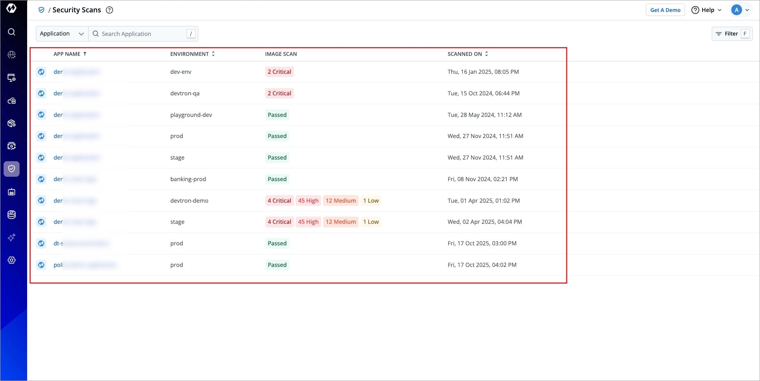Screen dimensions: 760x381
Task: Click the Search Application input field
Action: coord(142,34)
